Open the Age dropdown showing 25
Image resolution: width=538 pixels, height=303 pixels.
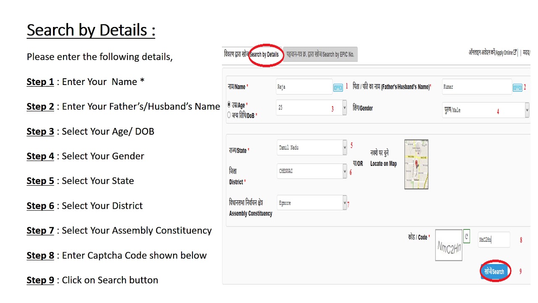click(x=311, y=108)
